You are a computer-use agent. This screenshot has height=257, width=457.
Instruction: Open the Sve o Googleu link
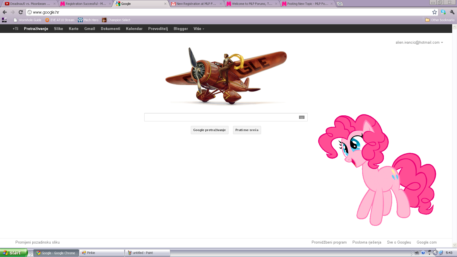tap(399, 242)
